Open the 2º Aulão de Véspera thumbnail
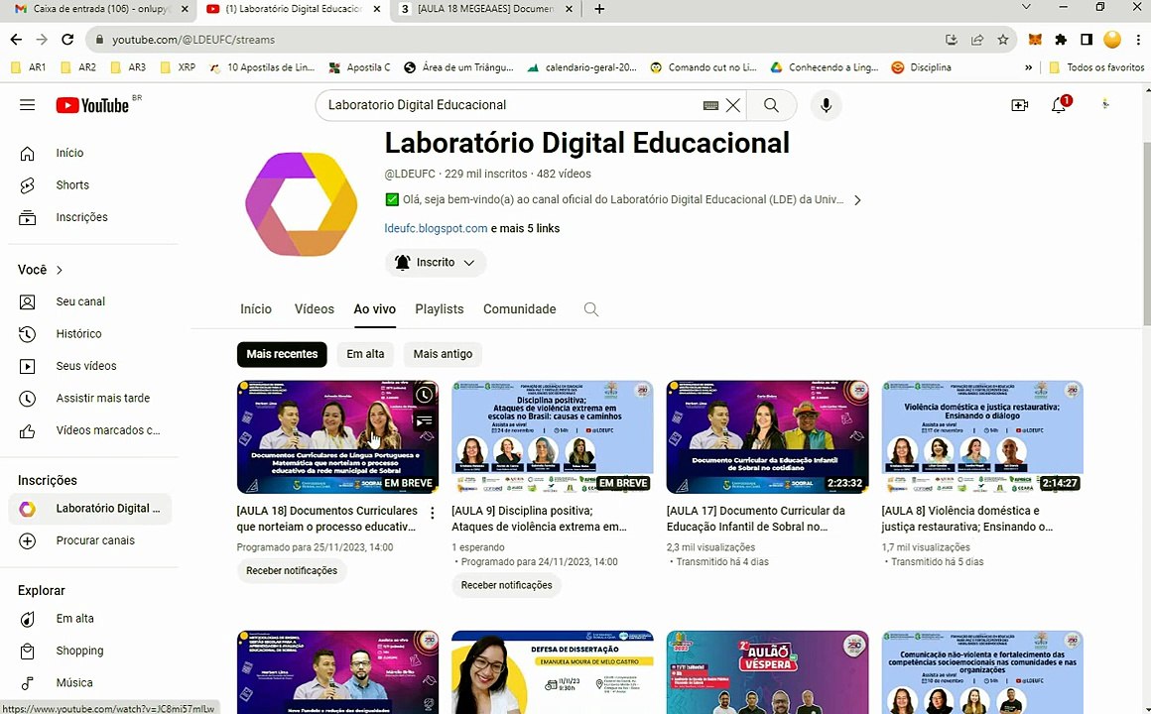The width and height of the screenshot is (1151, 714). tap(767, 671)
